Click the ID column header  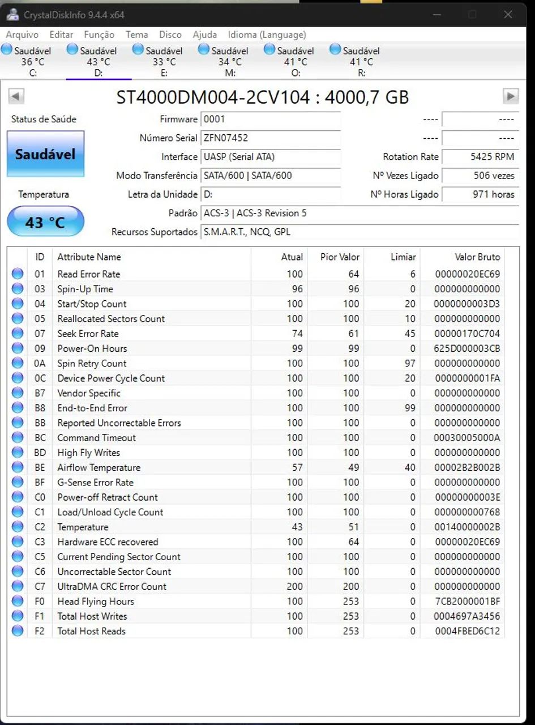[40, 257]
